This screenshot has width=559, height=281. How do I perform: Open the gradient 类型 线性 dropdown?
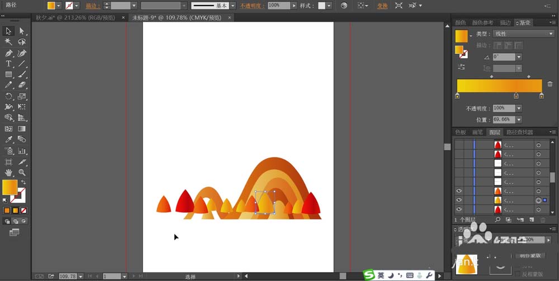(x=523, y=34)
